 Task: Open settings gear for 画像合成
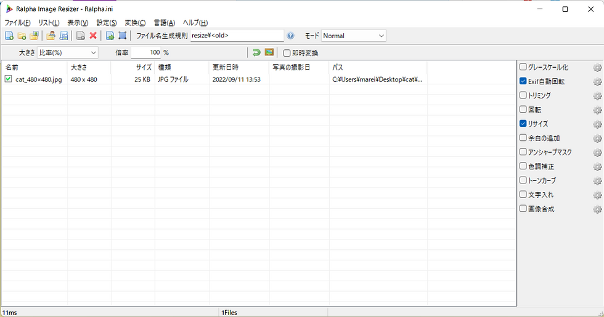(x=597, y=209)
